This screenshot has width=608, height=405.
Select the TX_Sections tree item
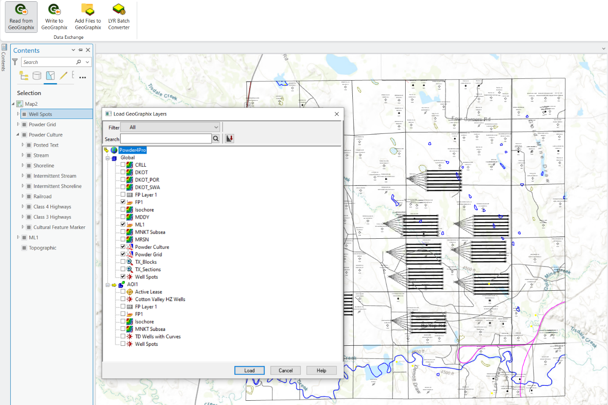click(x=148, y=269)
